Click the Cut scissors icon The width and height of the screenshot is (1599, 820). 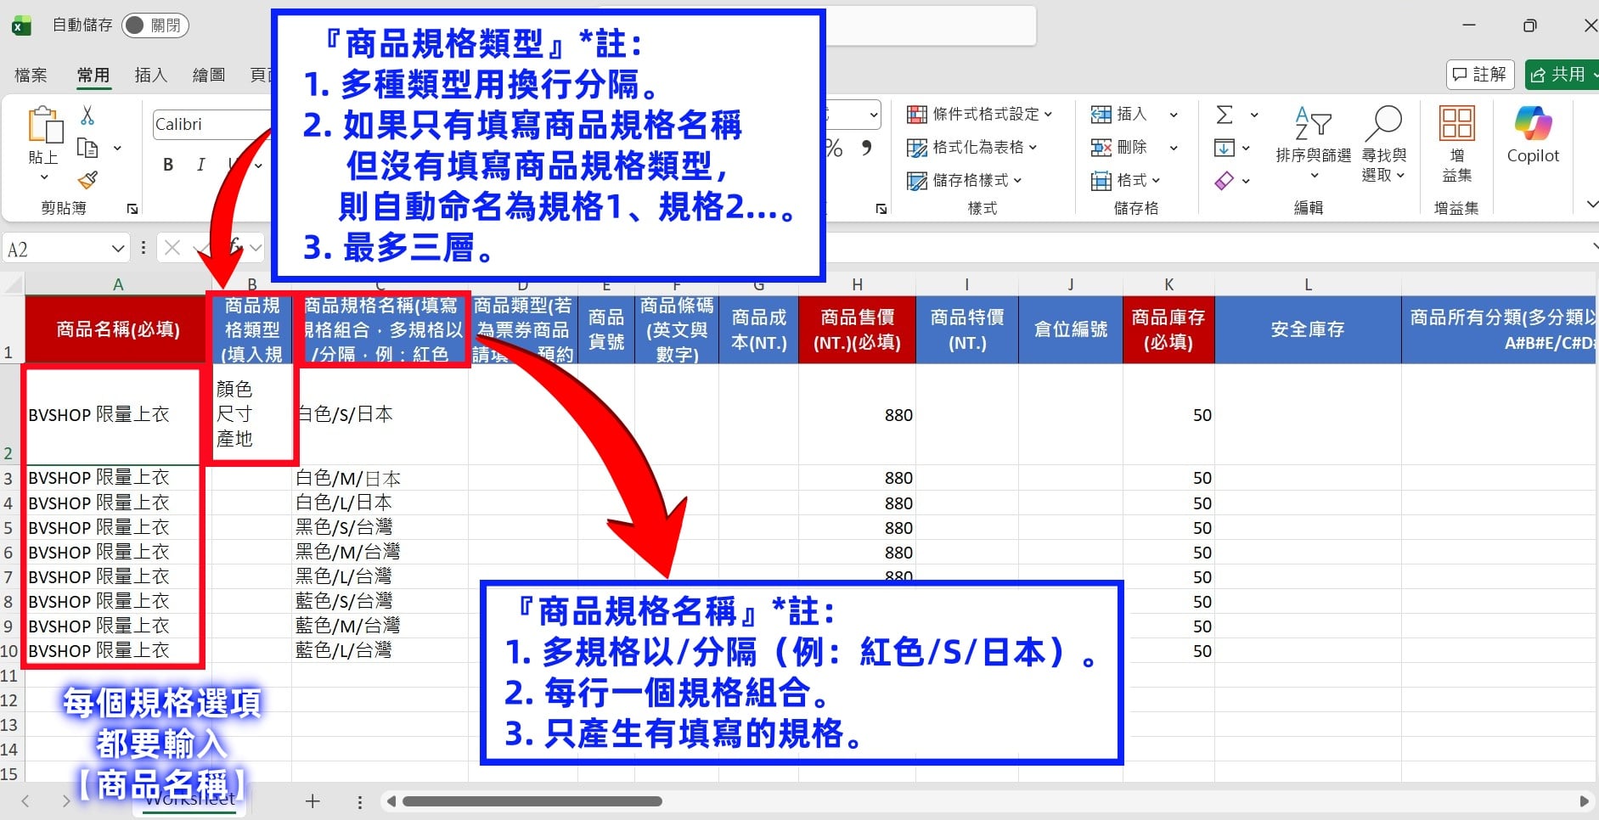[x=87, y=115]
